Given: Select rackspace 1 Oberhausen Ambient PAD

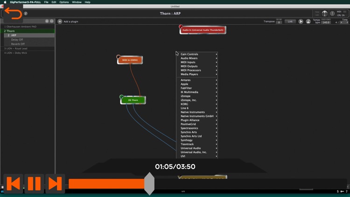Looking at the screenshot, I should click(28, 27).
